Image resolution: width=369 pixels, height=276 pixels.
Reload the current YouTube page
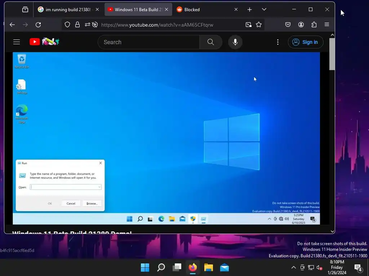coord(38,25)
